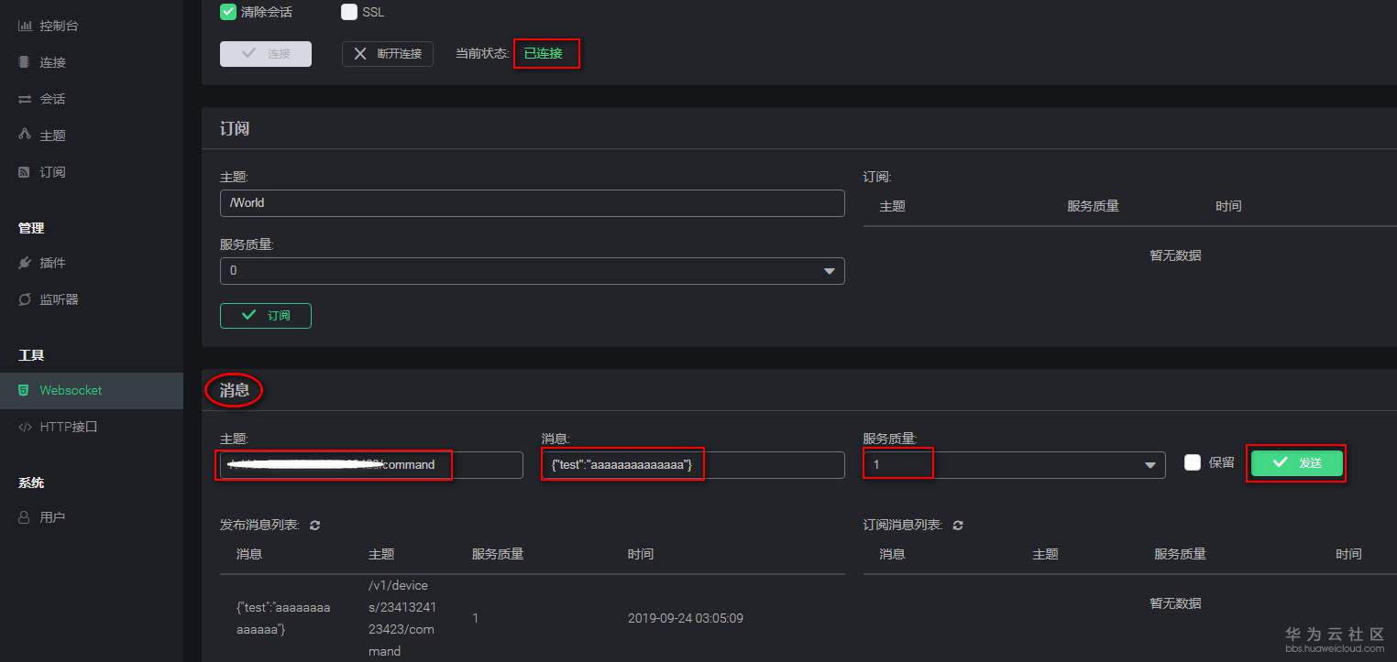Click the timestamp 2019-09-24 03:05:09
This screenshot has width=1397, height=662.
point(686,618)
